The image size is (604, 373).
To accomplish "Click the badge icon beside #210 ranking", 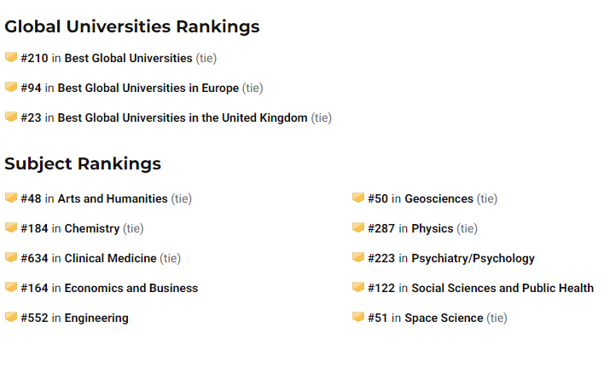I will (x=11, y=57).
